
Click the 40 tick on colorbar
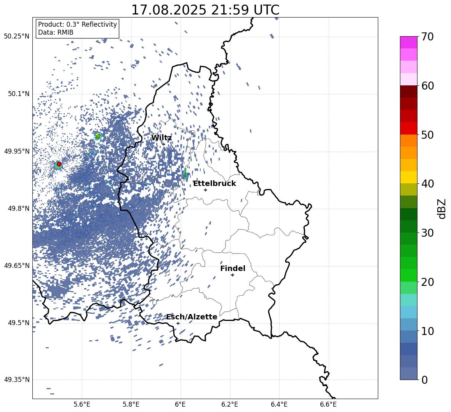pos(427,184)
